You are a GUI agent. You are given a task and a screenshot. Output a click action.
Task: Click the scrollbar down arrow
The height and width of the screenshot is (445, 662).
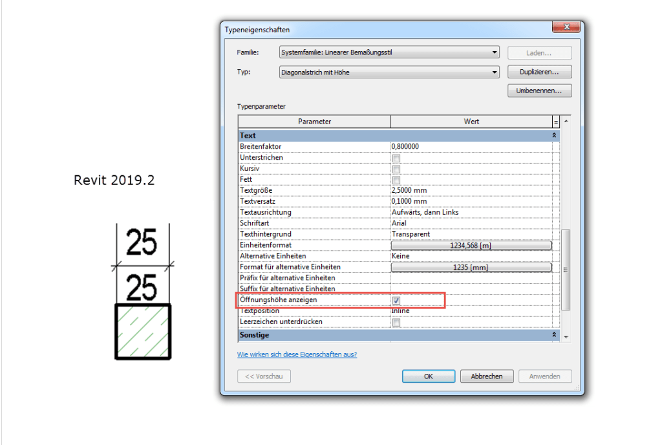click(567, 337)
